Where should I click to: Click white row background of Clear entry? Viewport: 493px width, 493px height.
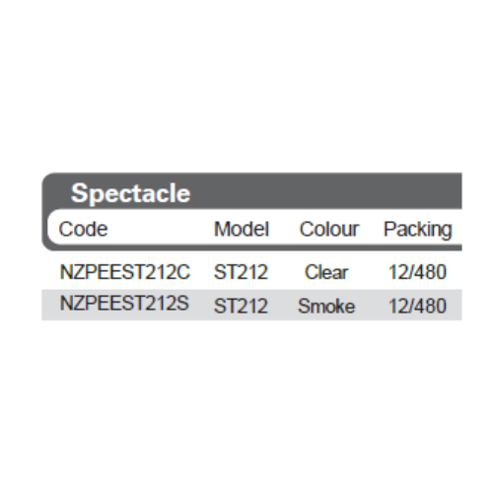[x=251, y=271]
